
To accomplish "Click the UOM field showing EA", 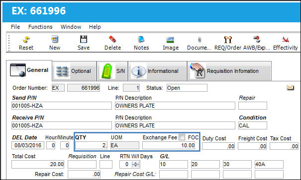I will 125,145.
